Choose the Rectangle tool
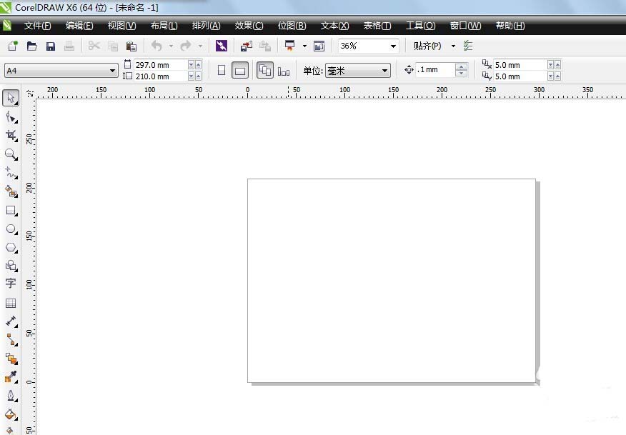The height and width of the screenshot is (435, 626). tap(11, 211)
